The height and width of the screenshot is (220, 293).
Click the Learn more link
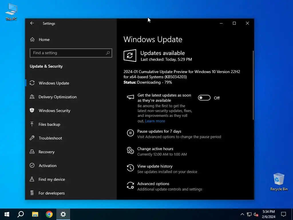pyautogui.click(x=155, y=121)
